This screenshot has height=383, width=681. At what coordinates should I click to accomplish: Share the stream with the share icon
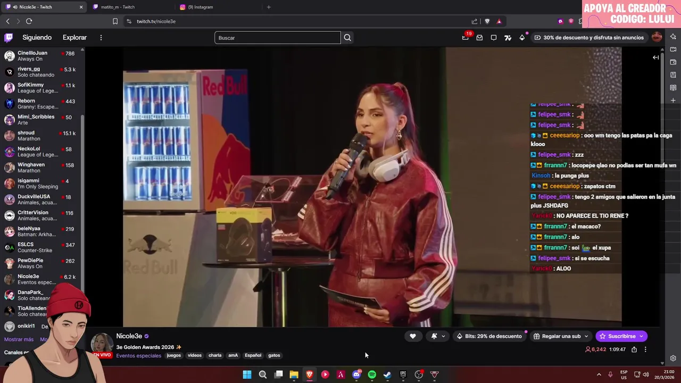click(x=634, y=349)
